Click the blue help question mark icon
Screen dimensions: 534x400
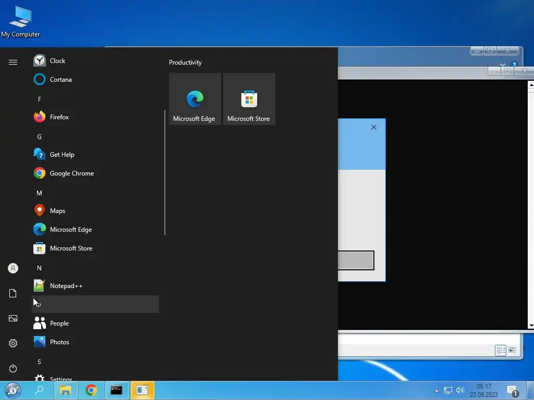[514, 65]
